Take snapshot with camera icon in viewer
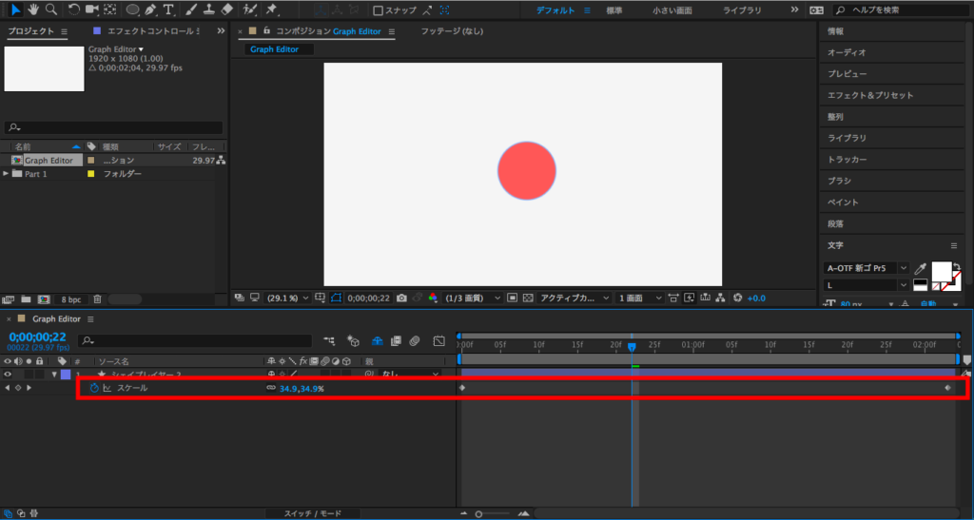The height and width of the screenshot is (520, 974). point(401,298)
